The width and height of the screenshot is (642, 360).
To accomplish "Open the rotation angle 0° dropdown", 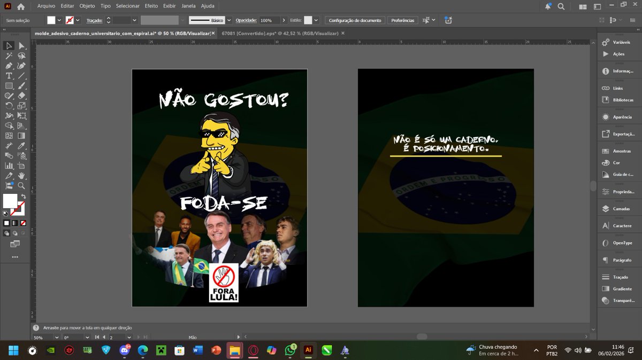I will click(87, 338).
